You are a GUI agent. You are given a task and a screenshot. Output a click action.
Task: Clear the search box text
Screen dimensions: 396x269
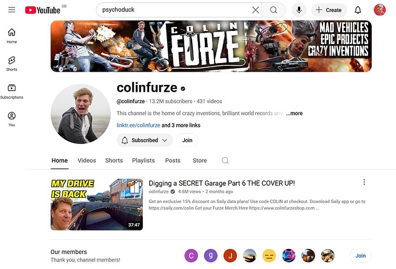[x=255, y=10]
